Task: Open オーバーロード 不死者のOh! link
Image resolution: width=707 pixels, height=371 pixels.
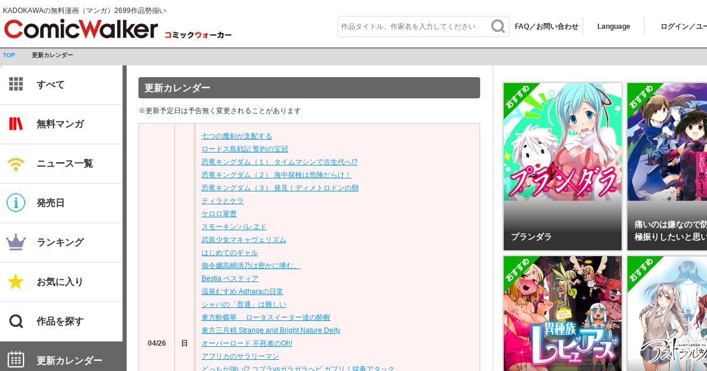Action: 247,343
